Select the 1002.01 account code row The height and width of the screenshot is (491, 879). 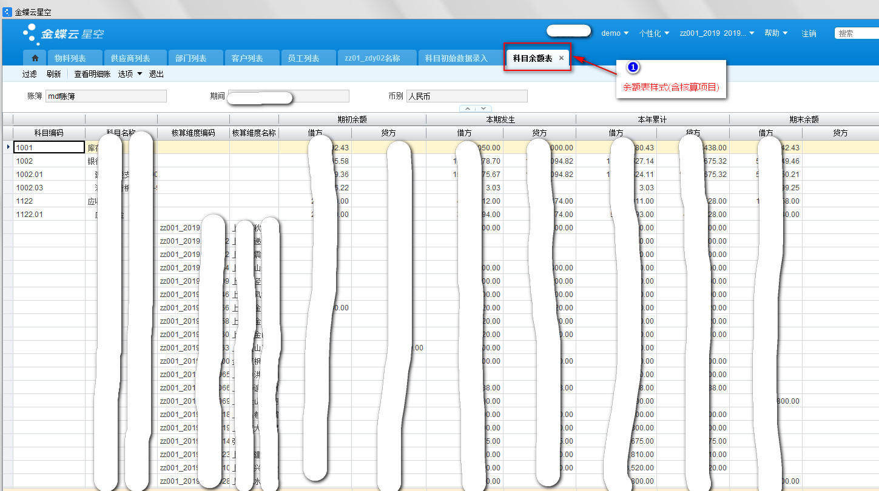[x=49, y=175]
